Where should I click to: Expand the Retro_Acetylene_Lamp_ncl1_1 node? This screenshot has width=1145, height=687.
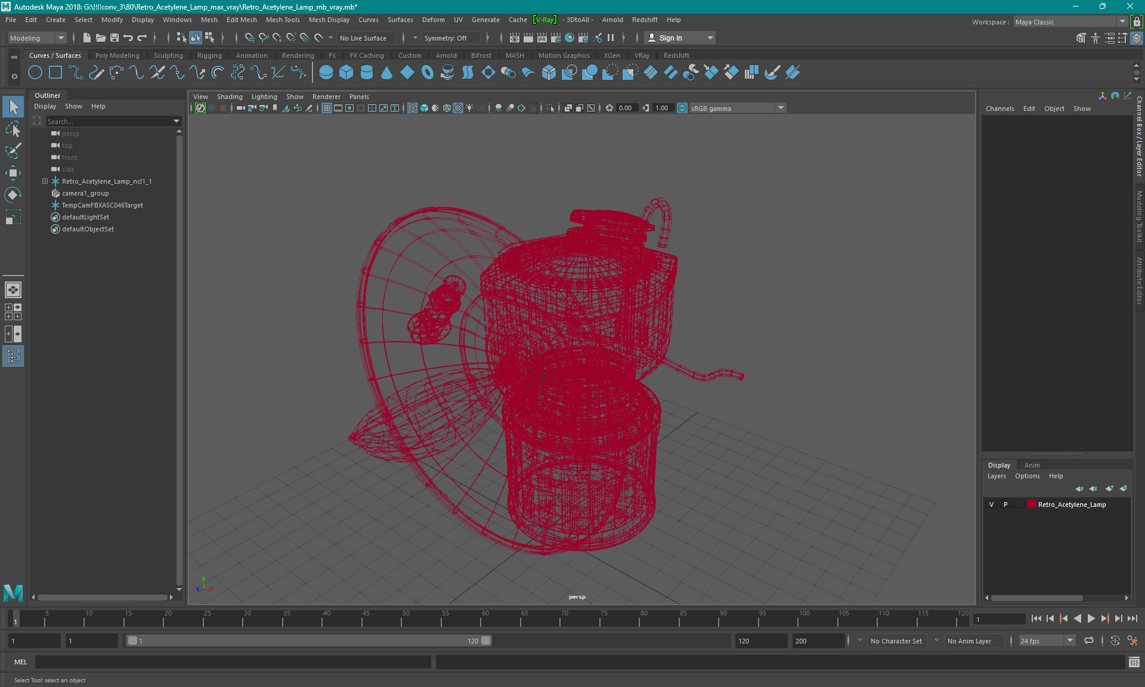pos(45,181)
